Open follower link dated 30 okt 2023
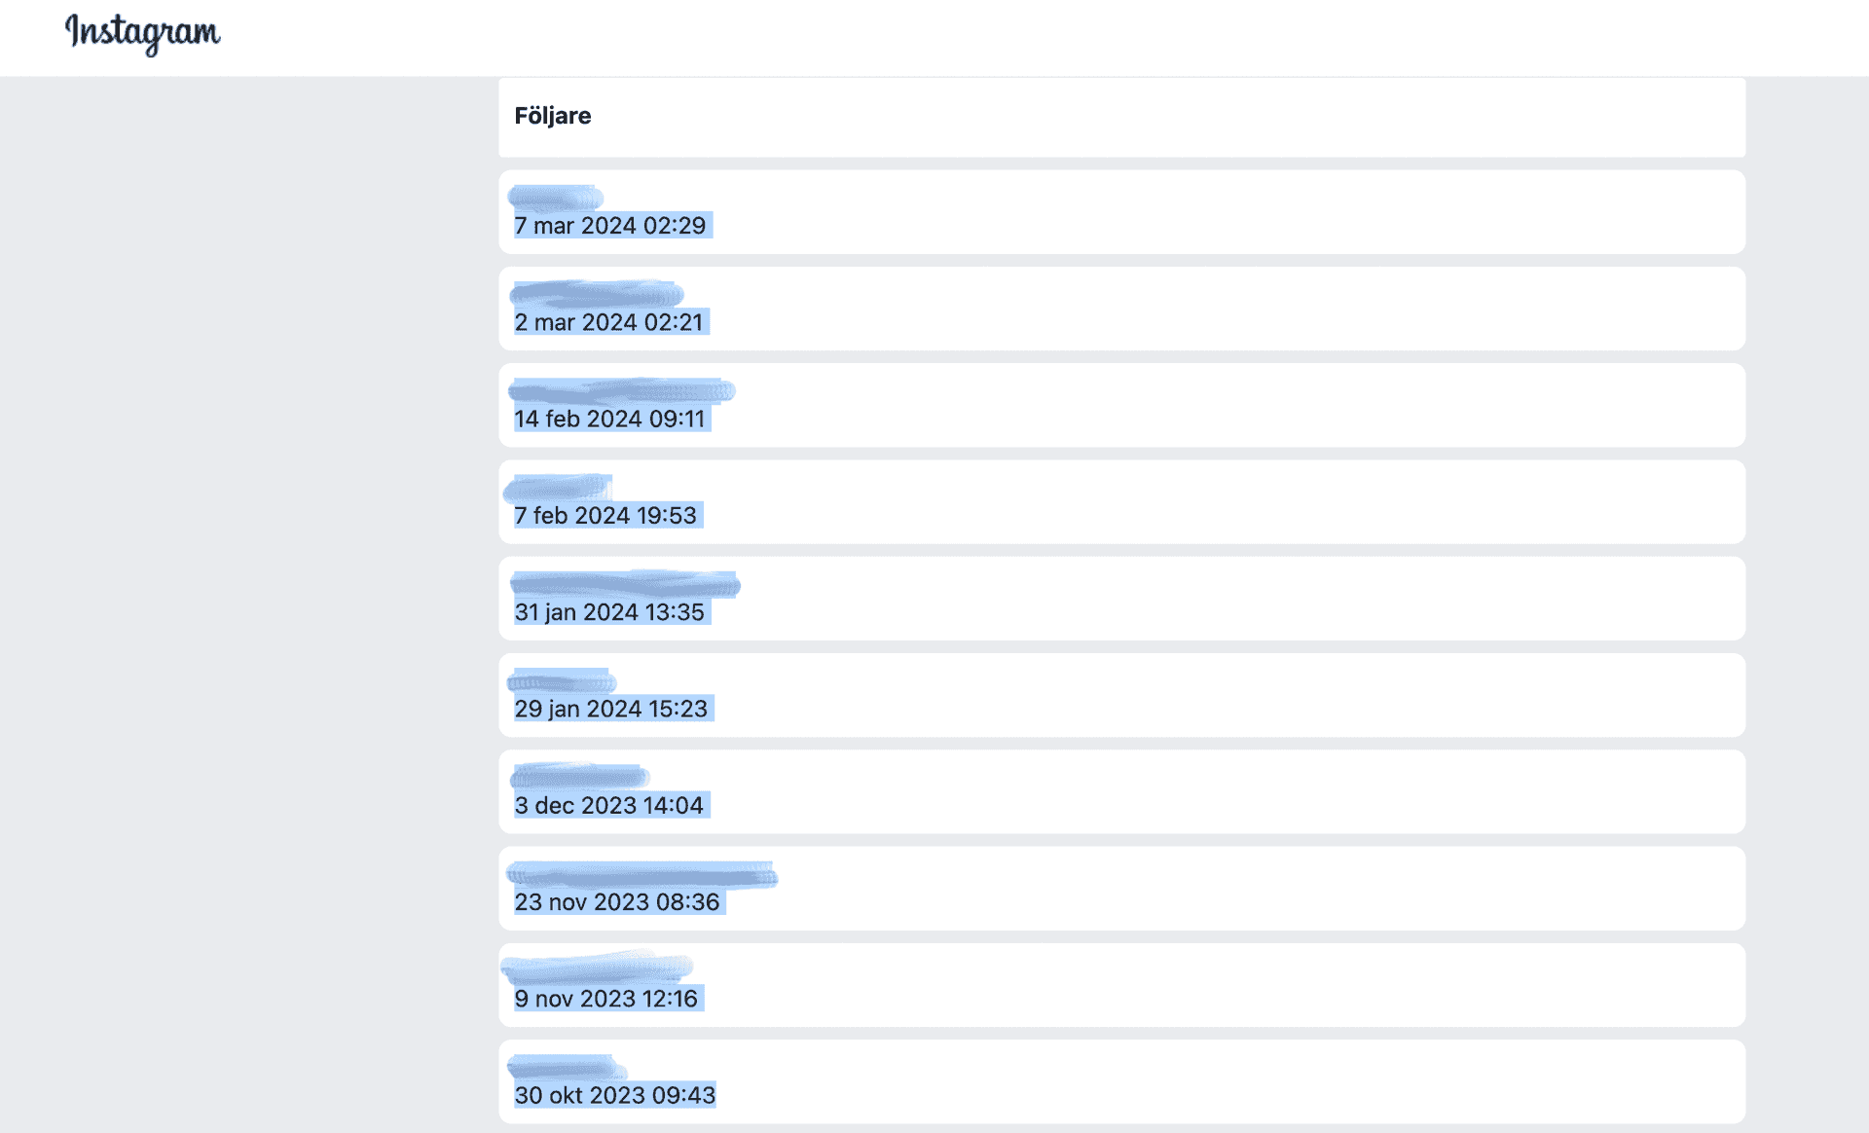This screenshot has height=1133, width=1869. pyautogui.click(x=567, y=1067)
